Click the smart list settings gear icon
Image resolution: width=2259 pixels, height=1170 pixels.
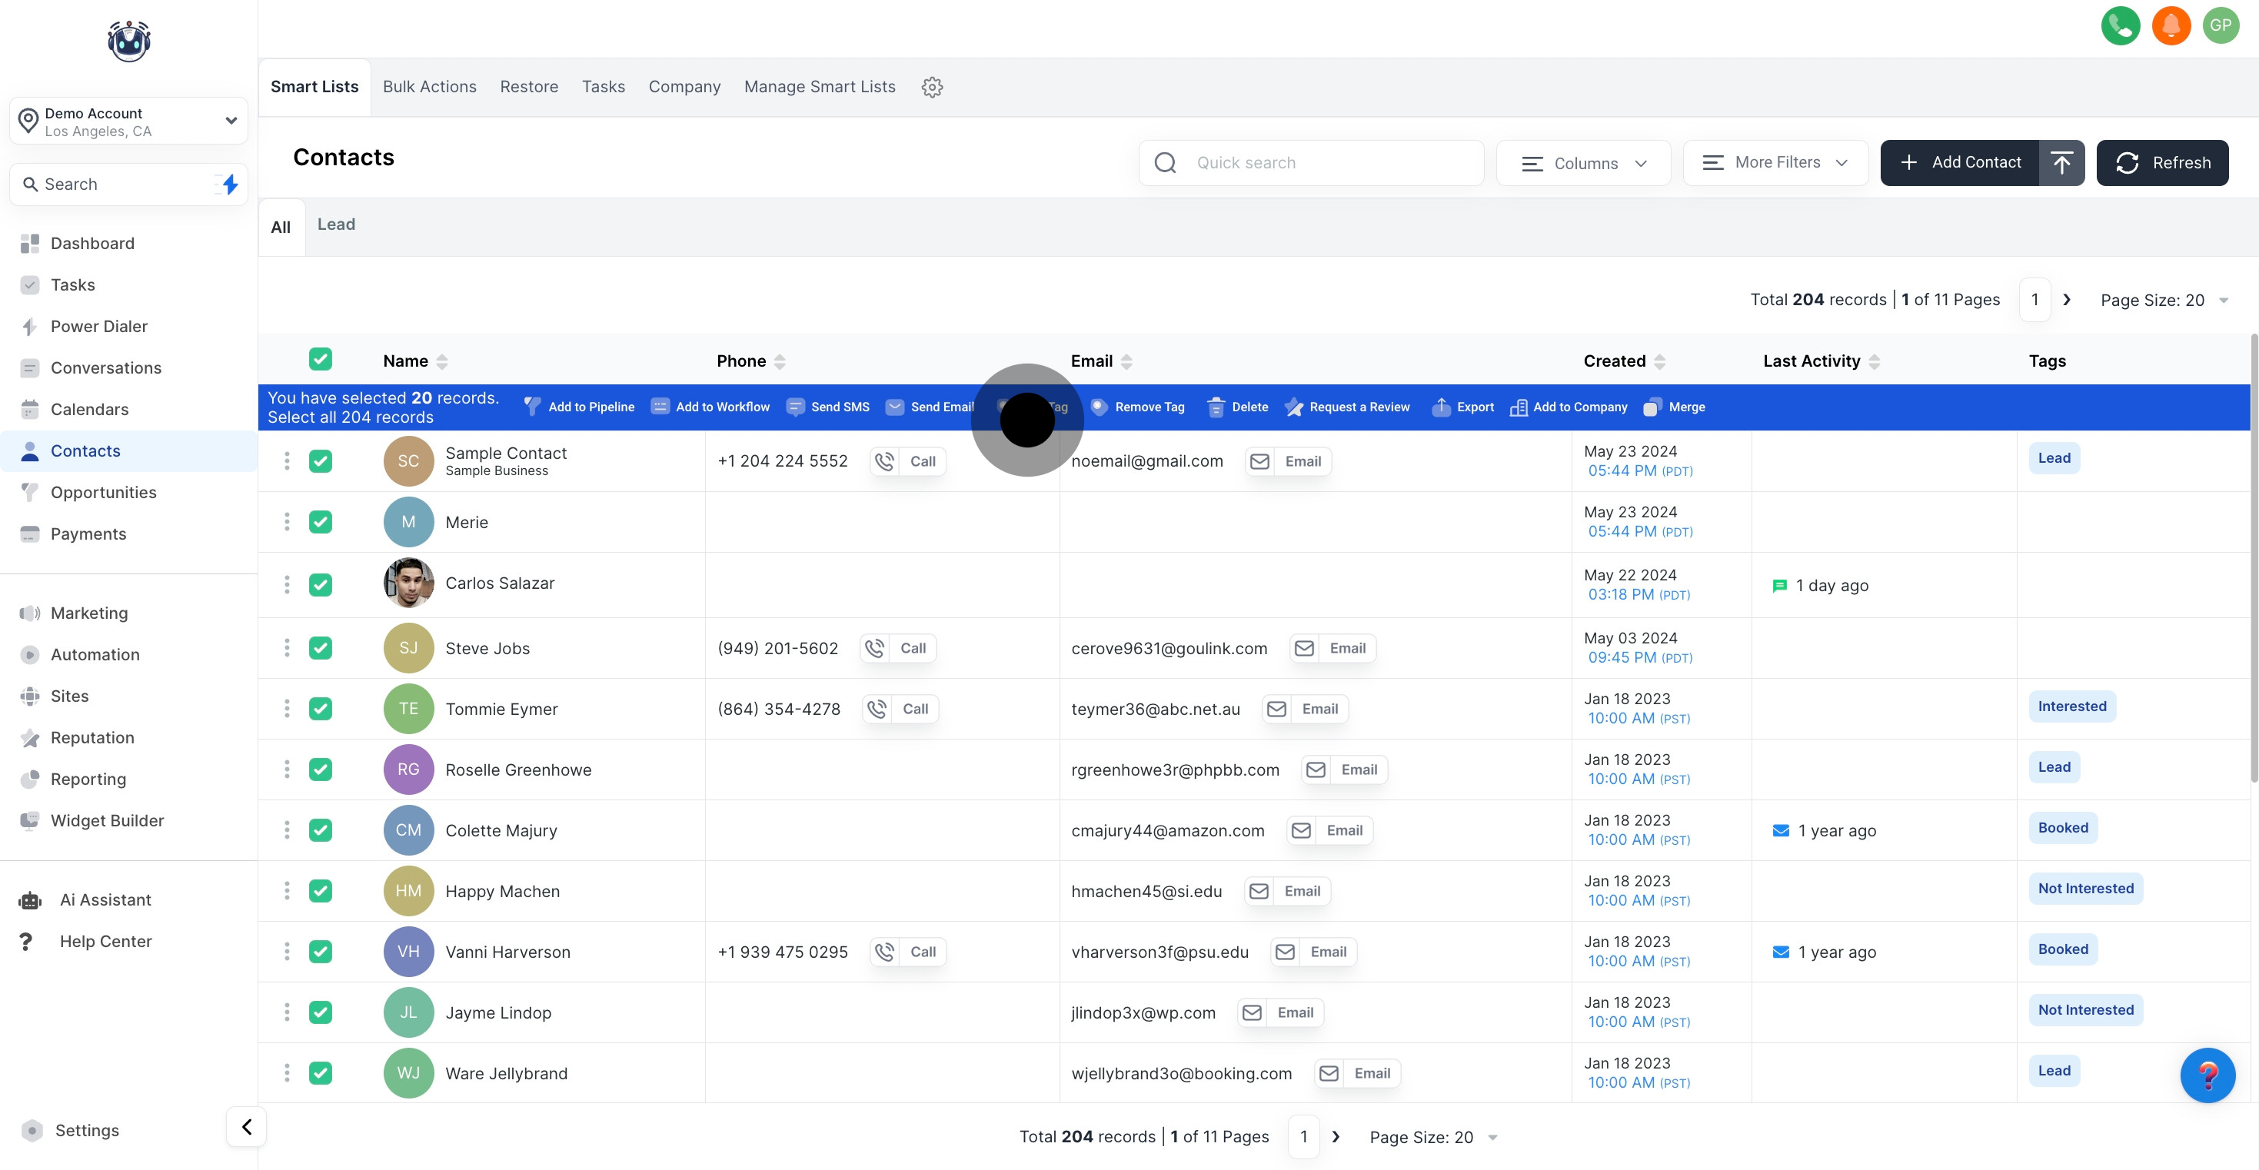(931, 87)
